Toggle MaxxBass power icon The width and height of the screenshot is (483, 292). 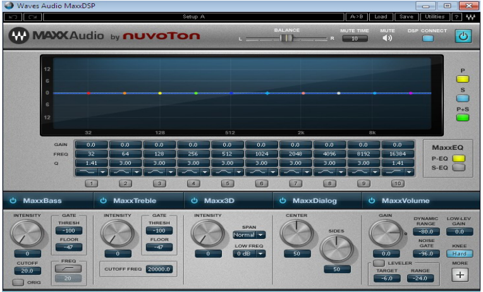[x=13, y=200]
